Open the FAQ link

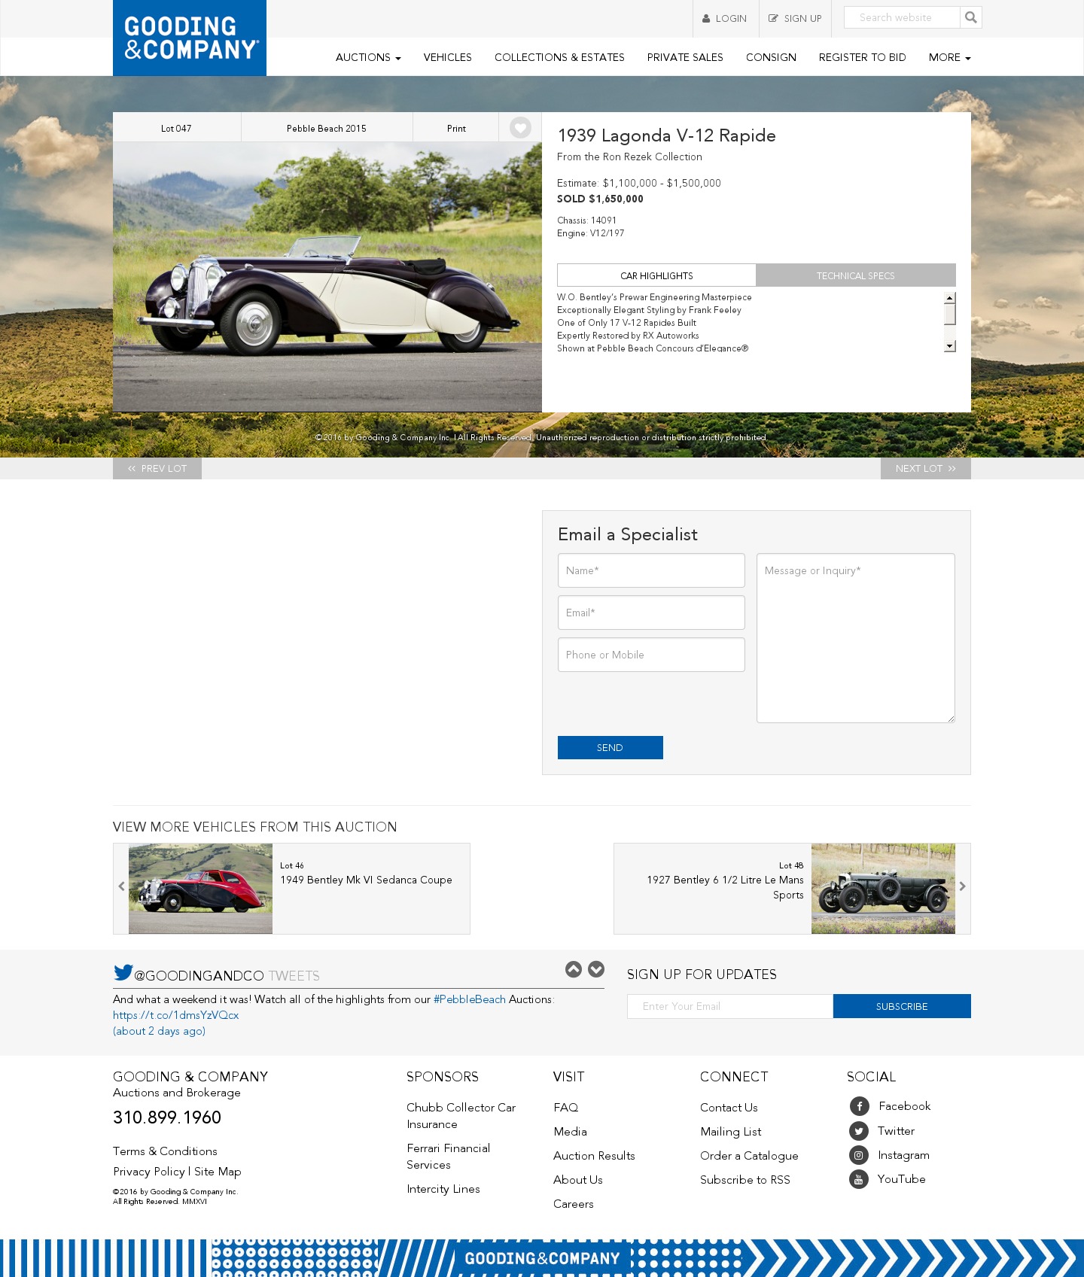tap(566, 1108)
